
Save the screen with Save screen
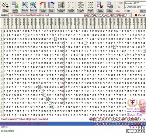(x=100, y=7)
